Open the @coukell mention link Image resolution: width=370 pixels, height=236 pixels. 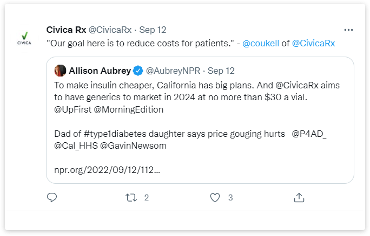261,43
